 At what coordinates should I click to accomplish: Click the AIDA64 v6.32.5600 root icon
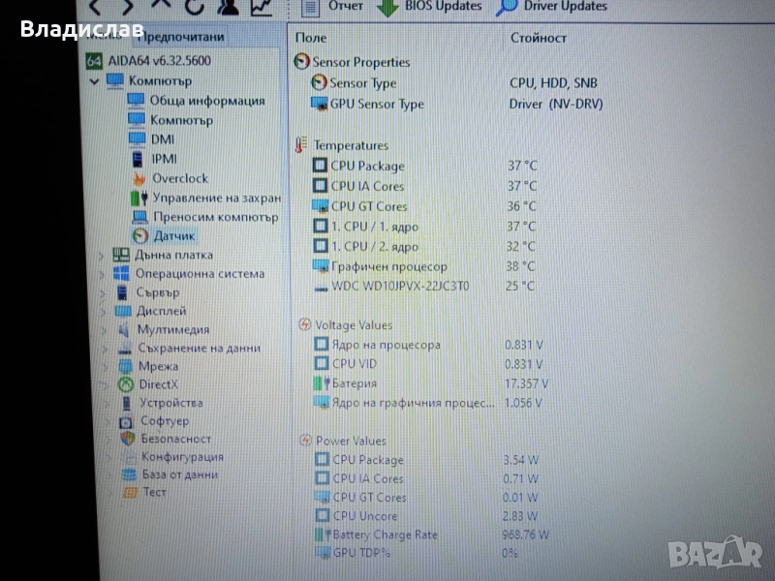[95, 61]
